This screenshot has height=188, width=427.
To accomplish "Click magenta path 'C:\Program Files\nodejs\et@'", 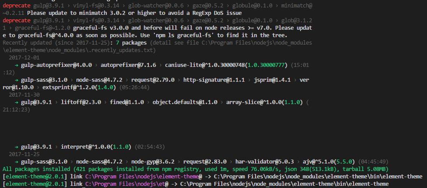I will [x=127, y=184].
